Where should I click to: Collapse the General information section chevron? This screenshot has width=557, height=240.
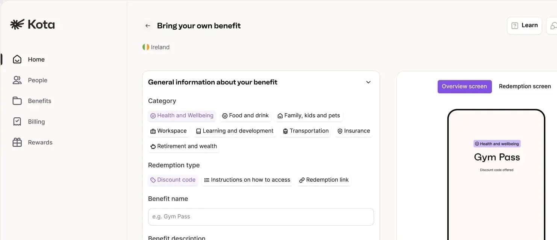pos(368,82)
